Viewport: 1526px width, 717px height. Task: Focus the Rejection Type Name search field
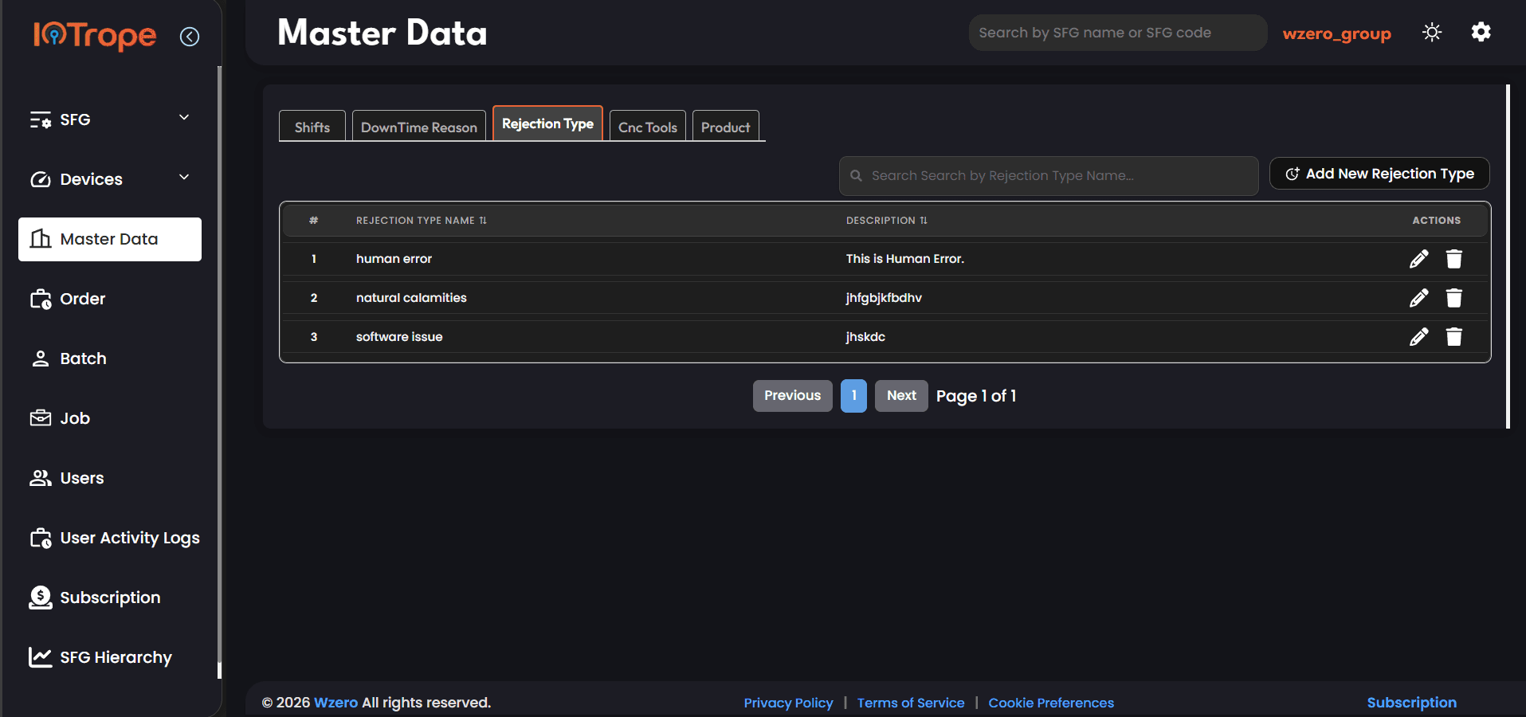(x=1049, y=176)
